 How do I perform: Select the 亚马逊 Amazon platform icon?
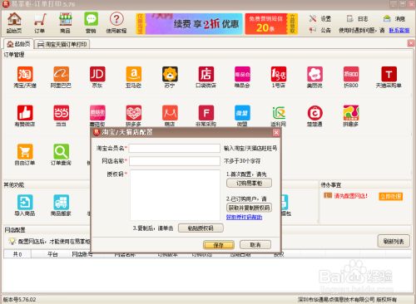pos(134,77)
